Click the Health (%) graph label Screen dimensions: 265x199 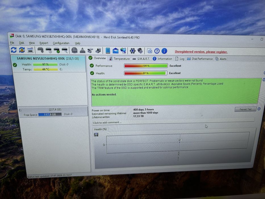pyautogui.click(x=100, y=129)
